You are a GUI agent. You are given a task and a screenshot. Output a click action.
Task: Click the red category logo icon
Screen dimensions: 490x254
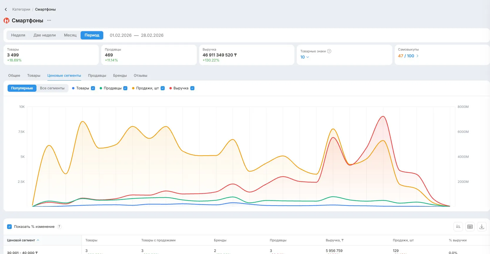click(x=6, y=21)
